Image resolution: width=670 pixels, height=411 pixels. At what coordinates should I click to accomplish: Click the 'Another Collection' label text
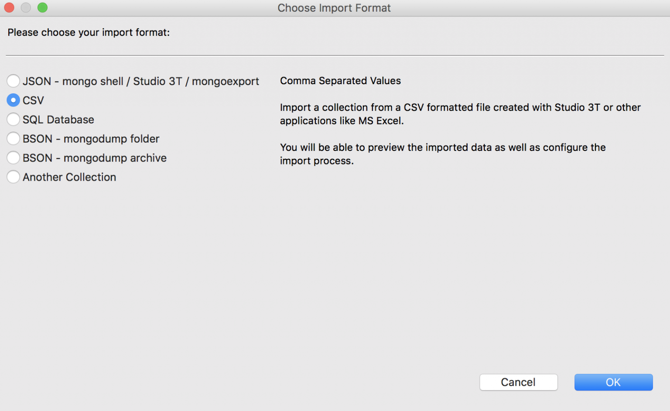click(69, 177)
